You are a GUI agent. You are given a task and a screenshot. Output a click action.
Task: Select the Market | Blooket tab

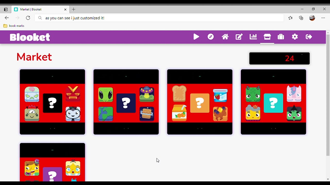pos(40,9)
